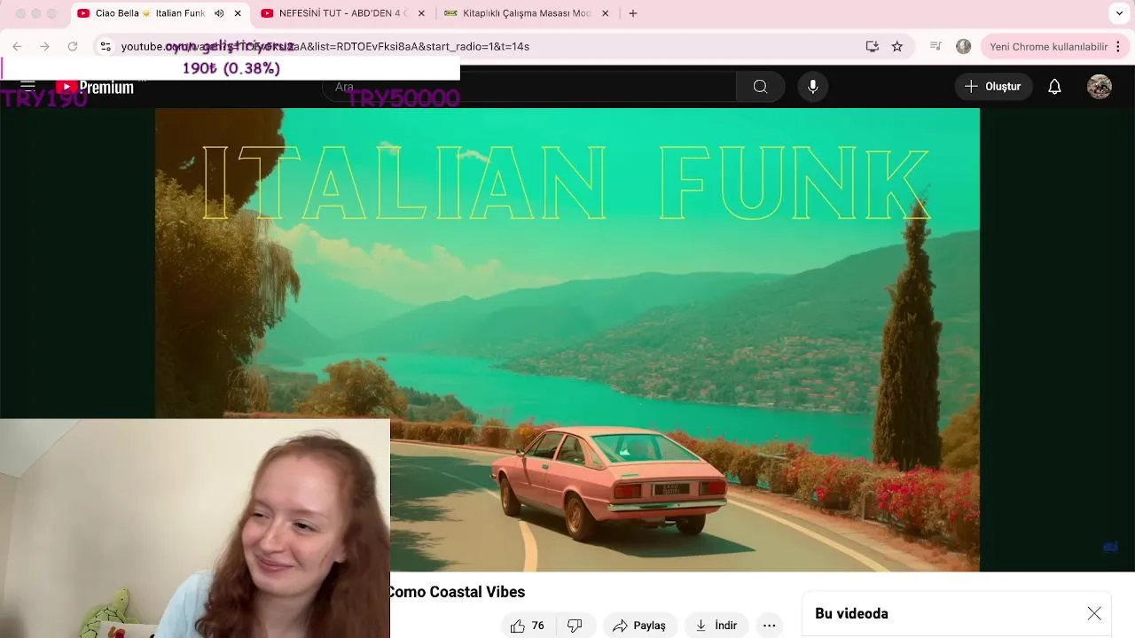Switch to the NEFESİNİ TUT tab
This screenshot has height=638, width=1135.
tap(343, 13)
